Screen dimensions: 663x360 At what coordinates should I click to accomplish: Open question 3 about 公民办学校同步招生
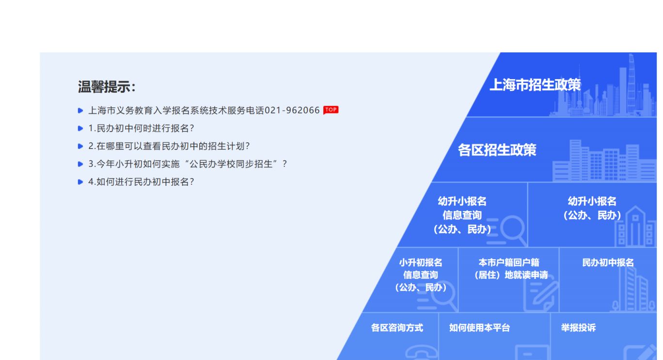[x=188, y=164]
